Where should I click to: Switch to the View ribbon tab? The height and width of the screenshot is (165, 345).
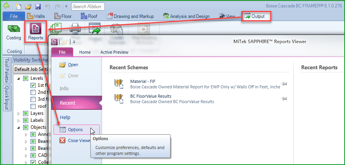tap(227, 16)
